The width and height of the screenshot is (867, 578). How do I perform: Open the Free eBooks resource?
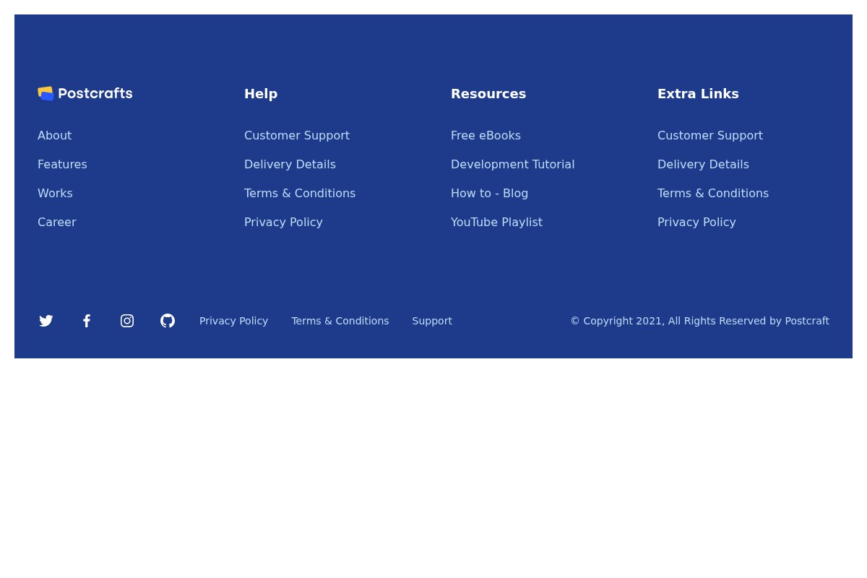point(486,135)
